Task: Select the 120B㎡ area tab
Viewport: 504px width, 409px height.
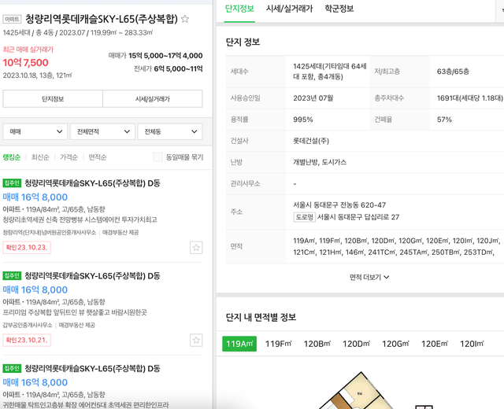Action: 317,344
